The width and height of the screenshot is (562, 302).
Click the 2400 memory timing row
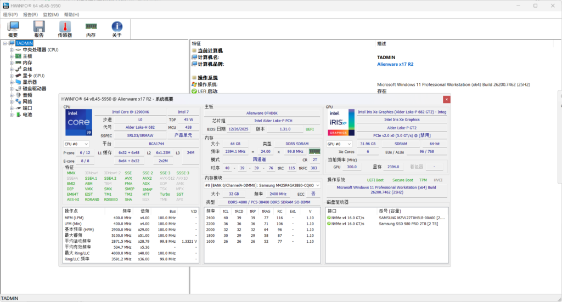point(262,218)
